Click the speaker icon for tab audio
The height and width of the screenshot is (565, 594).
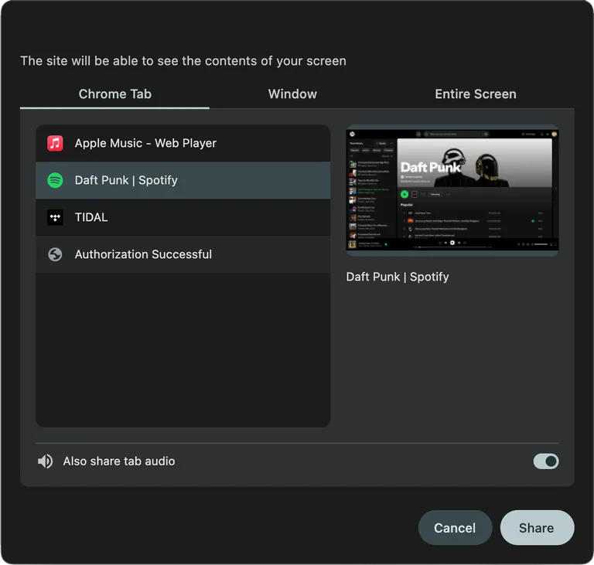tap(46, 461)
